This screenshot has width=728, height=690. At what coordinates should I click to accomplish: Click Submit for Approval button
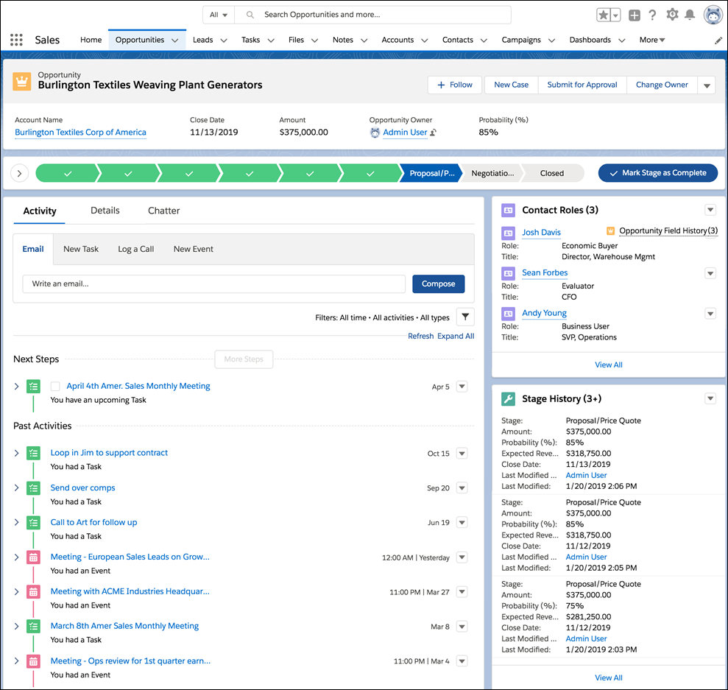pos(582,85)
